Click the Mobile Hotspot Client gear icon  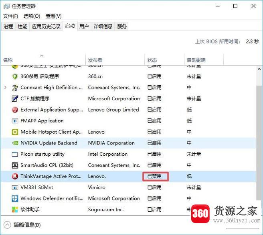click(x=15, y=132)
